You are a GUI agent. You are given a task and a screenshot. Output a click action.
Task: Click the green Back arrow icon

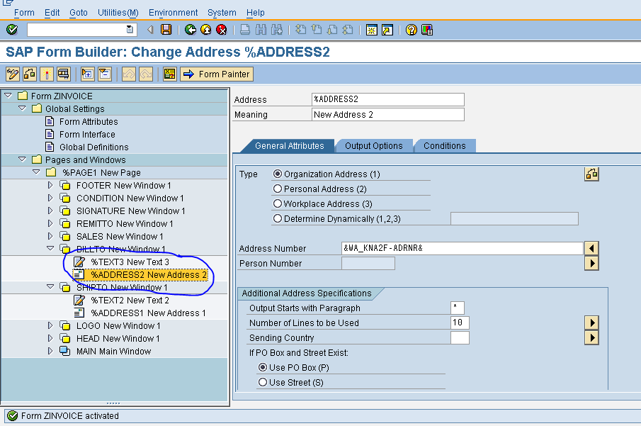point(191,29)
